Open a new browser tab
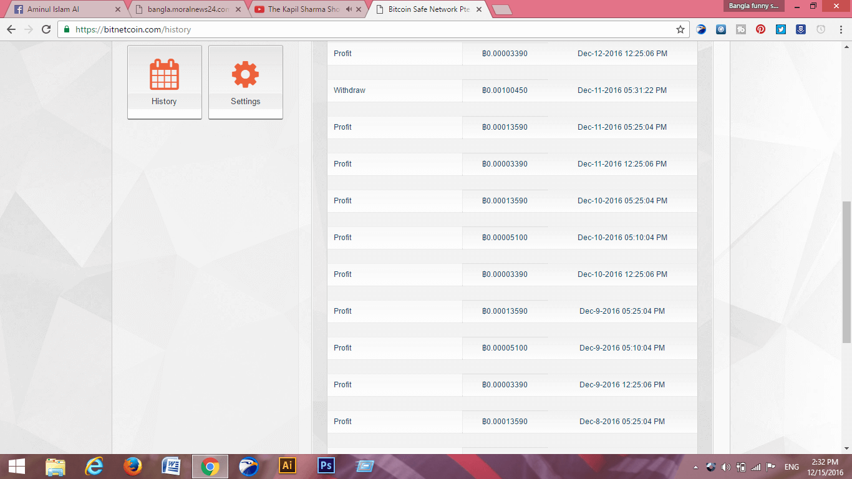Image resolution: width=852 pixels, height=479 pixels. point(501,9)
